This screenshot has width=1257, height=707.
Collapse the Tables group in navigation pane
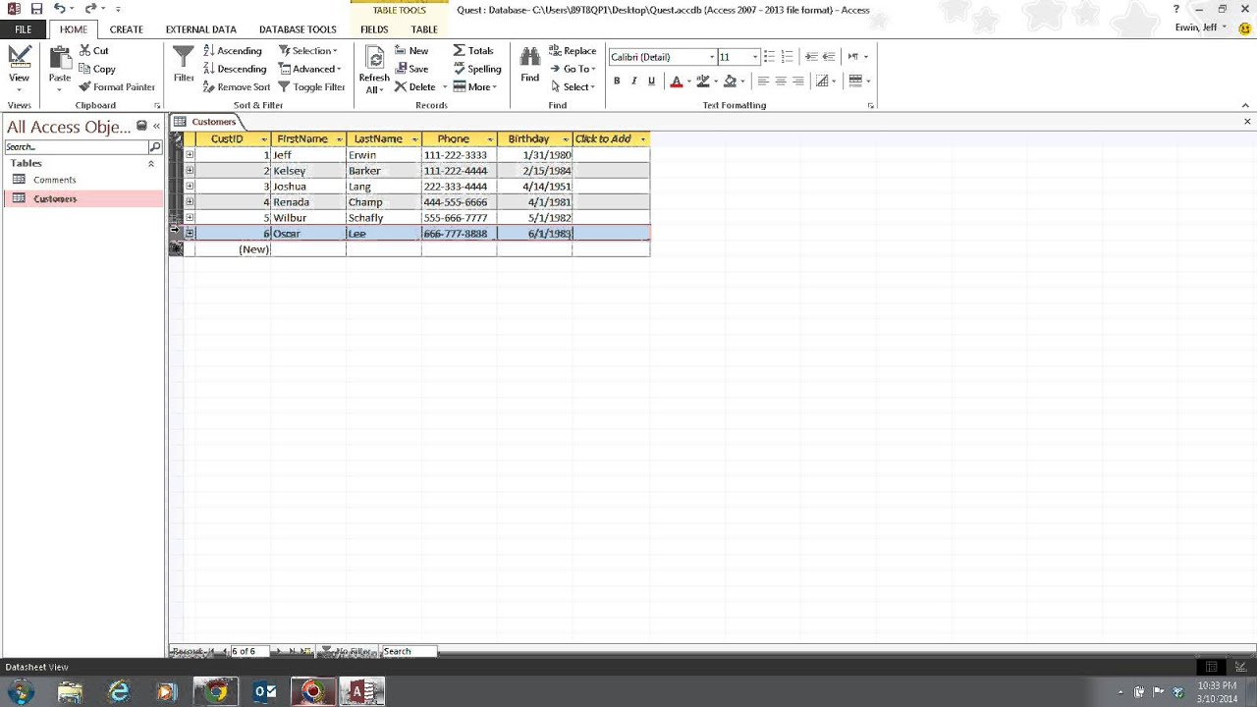point(151,163)
